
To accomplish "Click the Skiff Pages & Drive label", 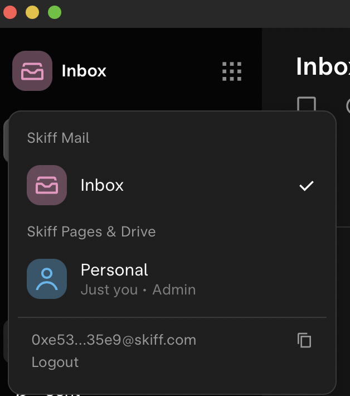I will pyautogui.click(x=91, y=232).
